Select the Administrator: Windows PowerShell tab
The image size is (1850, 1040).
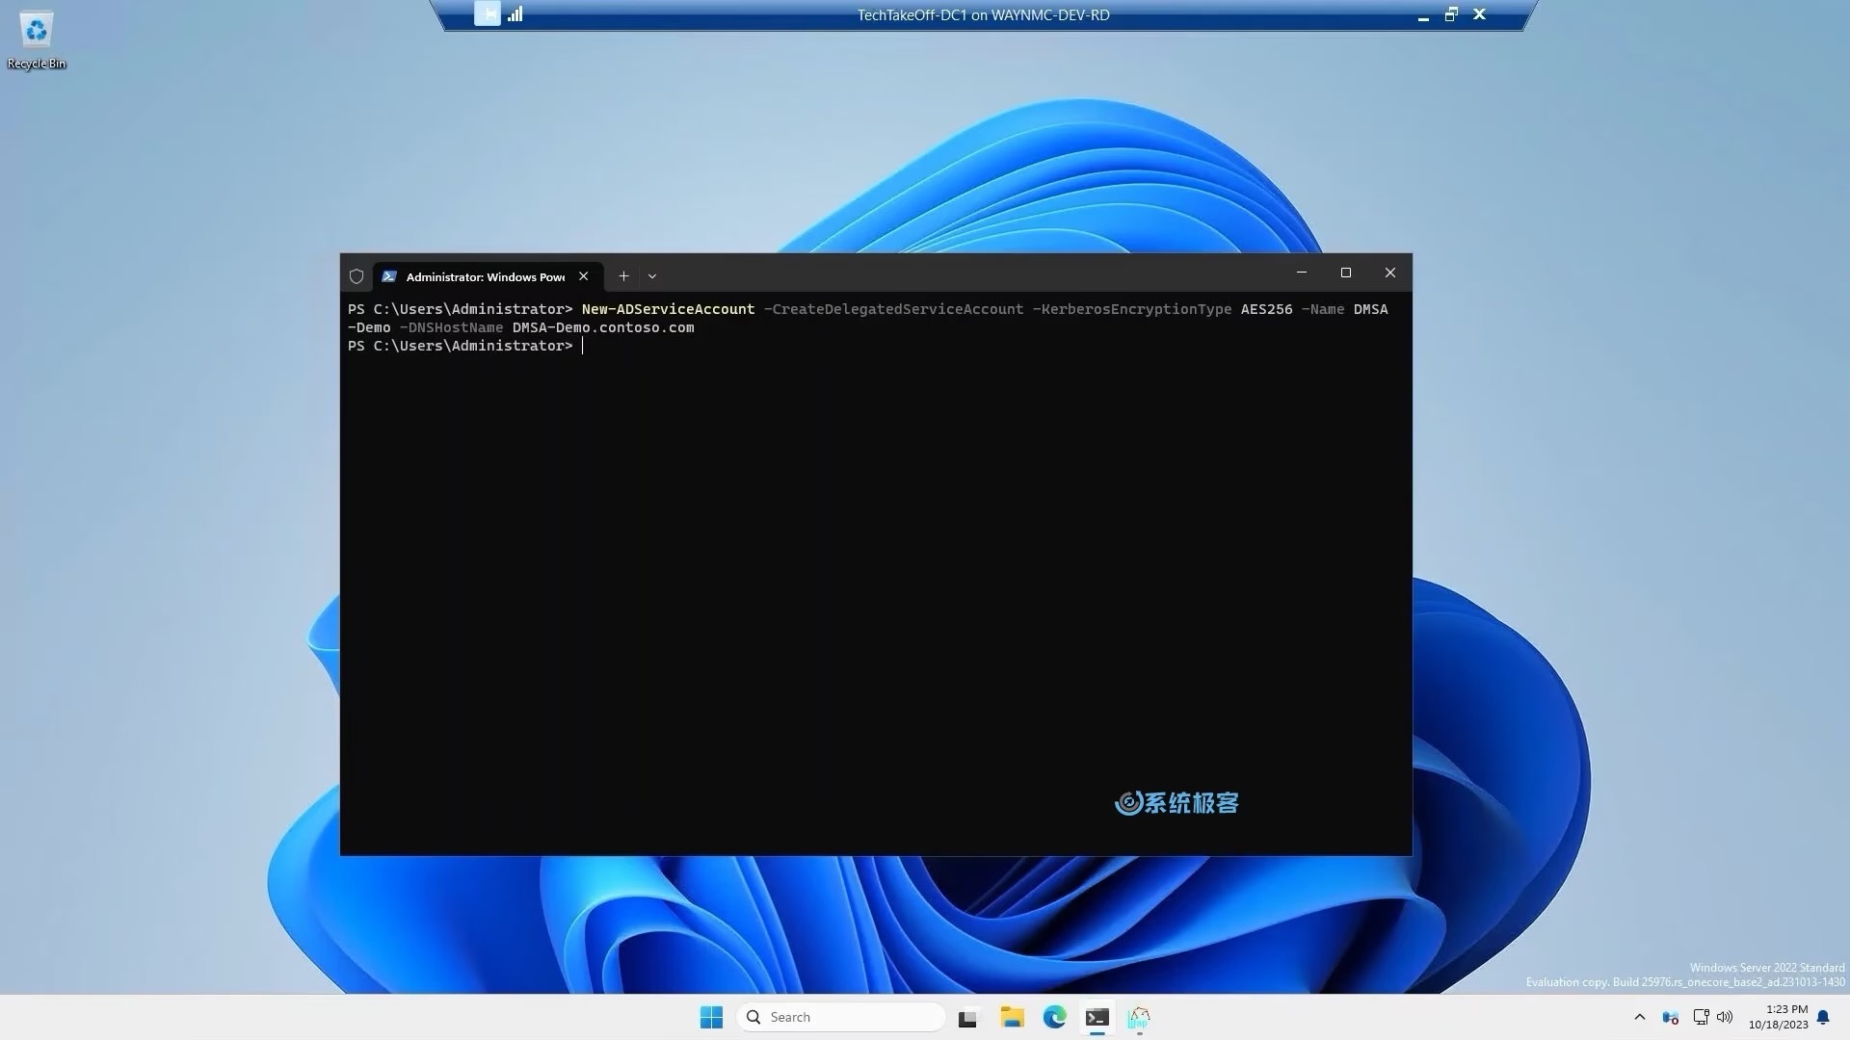(486, 276)
